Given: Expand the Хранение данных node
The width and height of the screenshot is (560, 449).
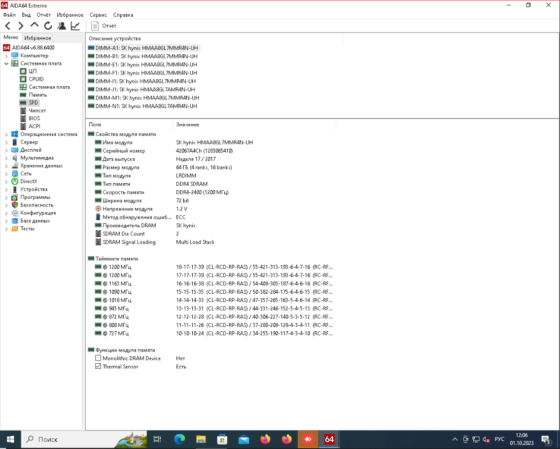Looking at the screenshot, I should (6, 166).
